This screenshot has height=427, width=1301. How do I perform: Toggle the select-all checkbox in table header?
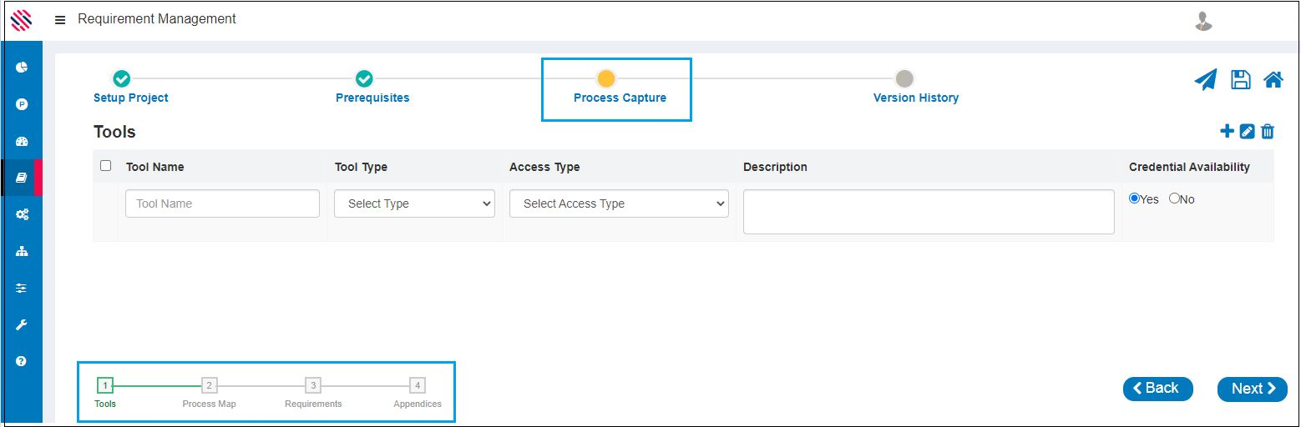pos(105,165)
